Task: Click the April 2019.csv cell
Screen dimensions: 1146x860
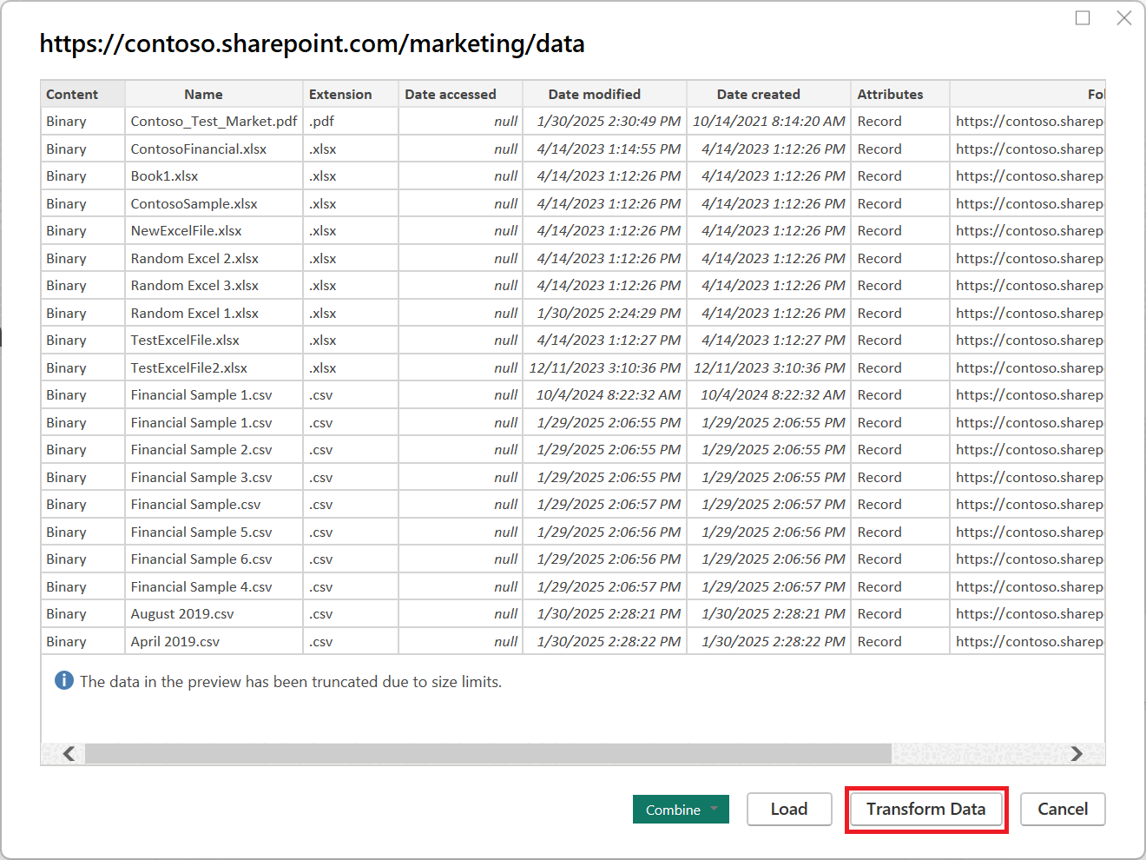Action: coord(214,641)
